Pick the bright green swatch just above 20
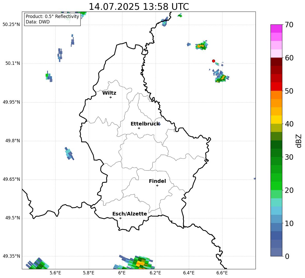Viewport: 305px width, 278px height. pos(276,186)
